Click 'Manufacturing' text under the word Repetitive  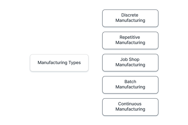130,42
